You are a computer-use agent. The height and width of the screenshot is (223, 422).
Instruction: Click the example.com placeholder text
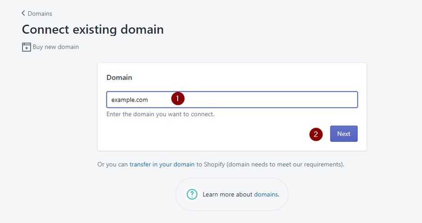(129, 100)
